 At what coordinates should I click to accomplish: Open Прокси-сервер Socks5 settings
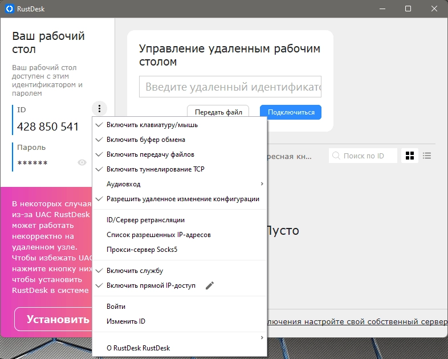pyautogui.click(x=180, y=250)
